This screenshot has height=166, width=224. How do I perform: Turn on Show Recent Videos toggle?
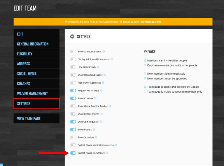point(73,114)
